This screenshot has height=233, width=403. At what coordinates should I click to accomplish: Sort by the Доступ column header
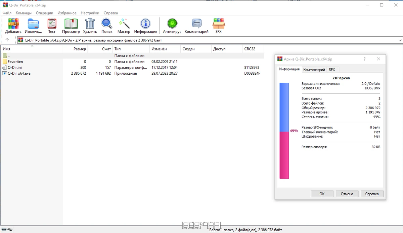tap(227, 49)
